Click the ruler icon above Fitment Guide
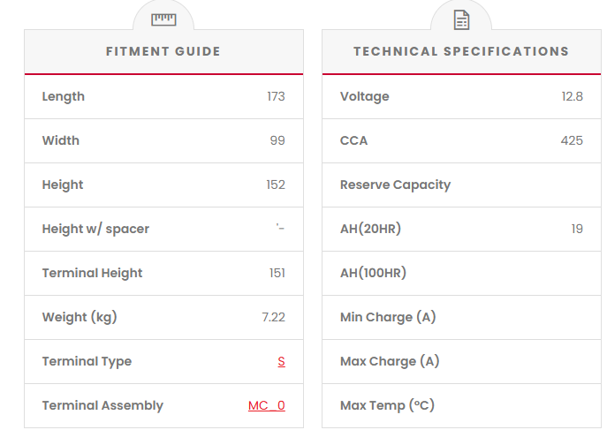This screenshot has width=607, height=445. click(x=163, y=19)
